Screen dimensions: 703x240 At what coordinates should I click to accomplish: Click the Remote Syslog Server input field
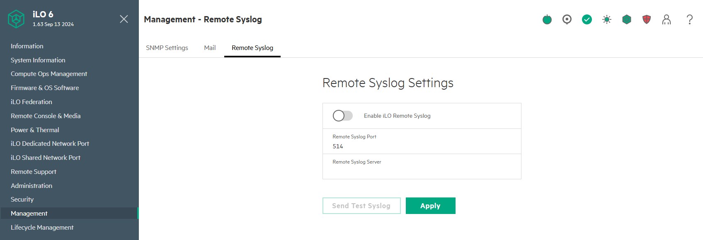point(422,171)
